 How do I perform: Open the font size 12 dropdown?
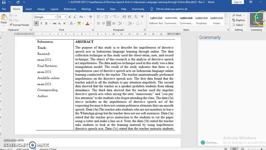(65, 17)
